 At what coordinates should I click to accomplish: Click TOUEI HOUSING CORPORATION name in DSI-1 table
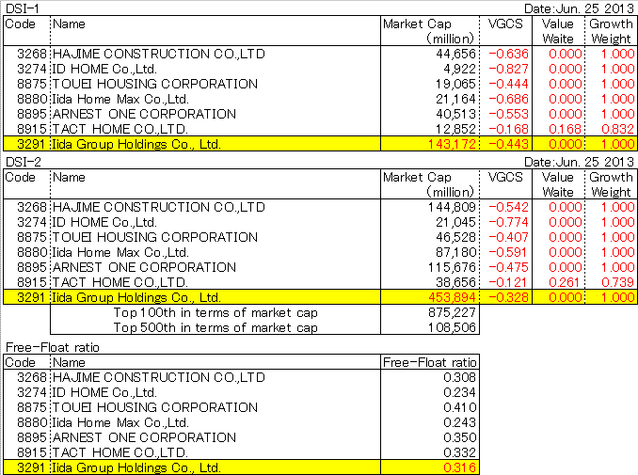point(155,84)
